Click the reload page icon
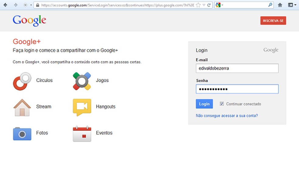The width and height of the screenshot is (299, 175). point(209,5)
